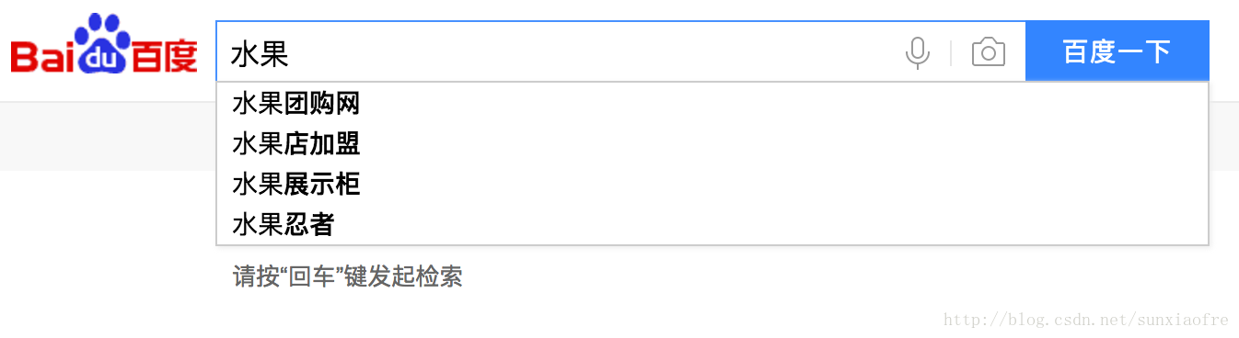This screenshot has width=1239, height=338.
Task: Click the divider between mic and camera
Action: tap(951, 52)
